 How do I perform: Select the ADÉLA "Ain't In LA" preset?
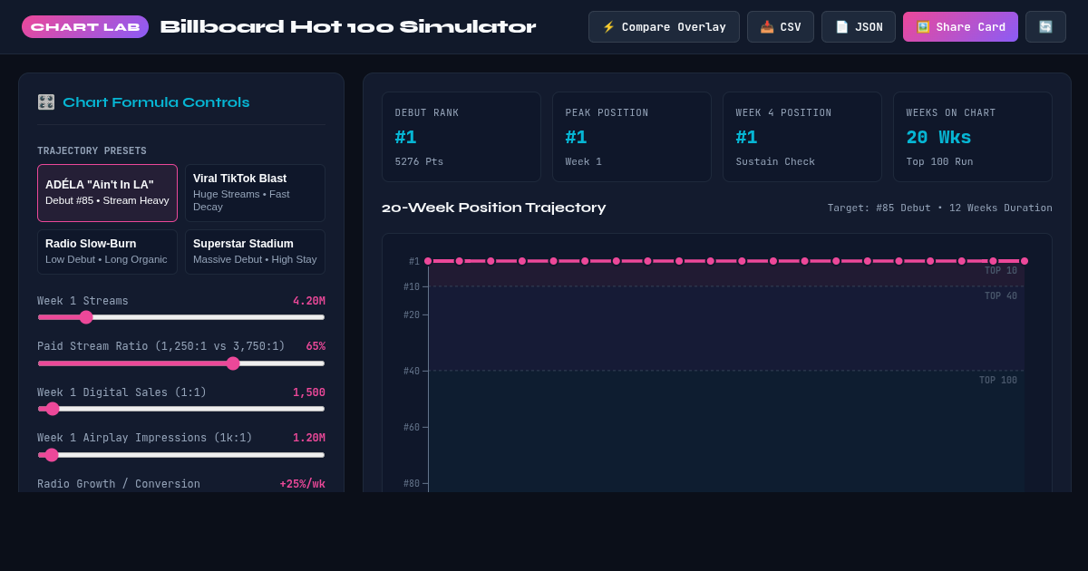click(x=107, y=193)
